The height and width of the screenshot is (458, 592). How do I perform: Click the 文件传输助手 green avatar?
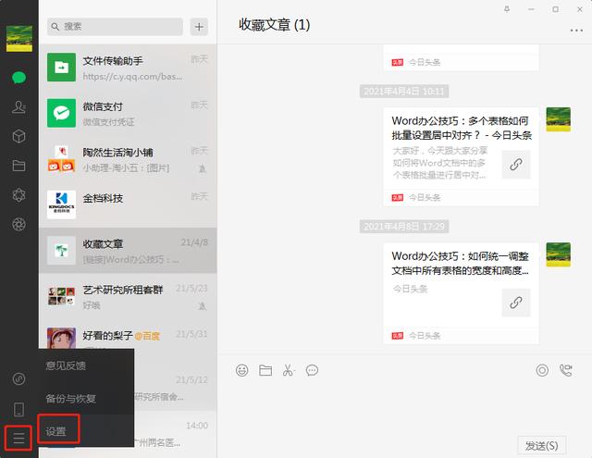(61, 68)
